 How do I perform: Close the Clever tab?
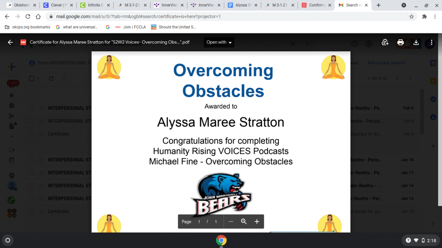click(x=71, y=5)
